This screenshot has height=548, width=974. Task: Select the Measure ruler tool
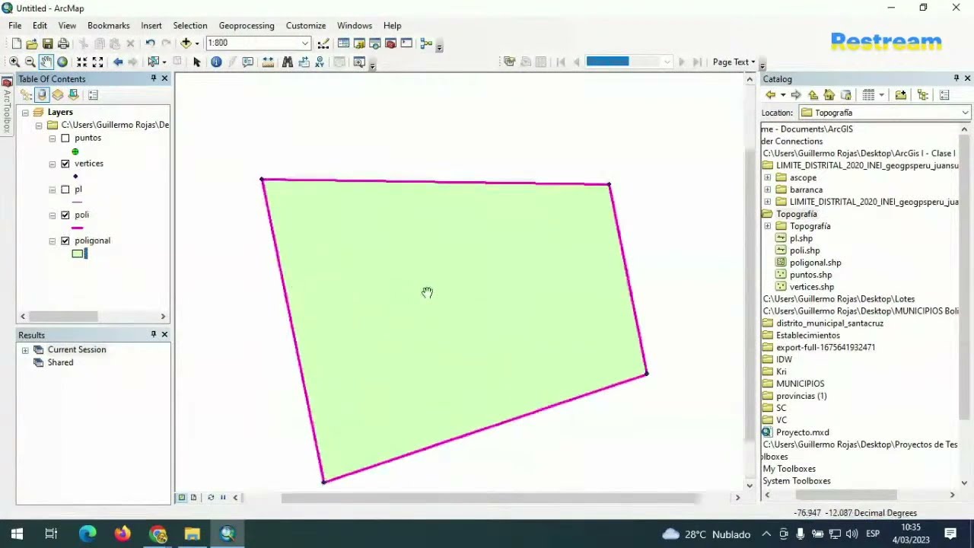point(268,62)
